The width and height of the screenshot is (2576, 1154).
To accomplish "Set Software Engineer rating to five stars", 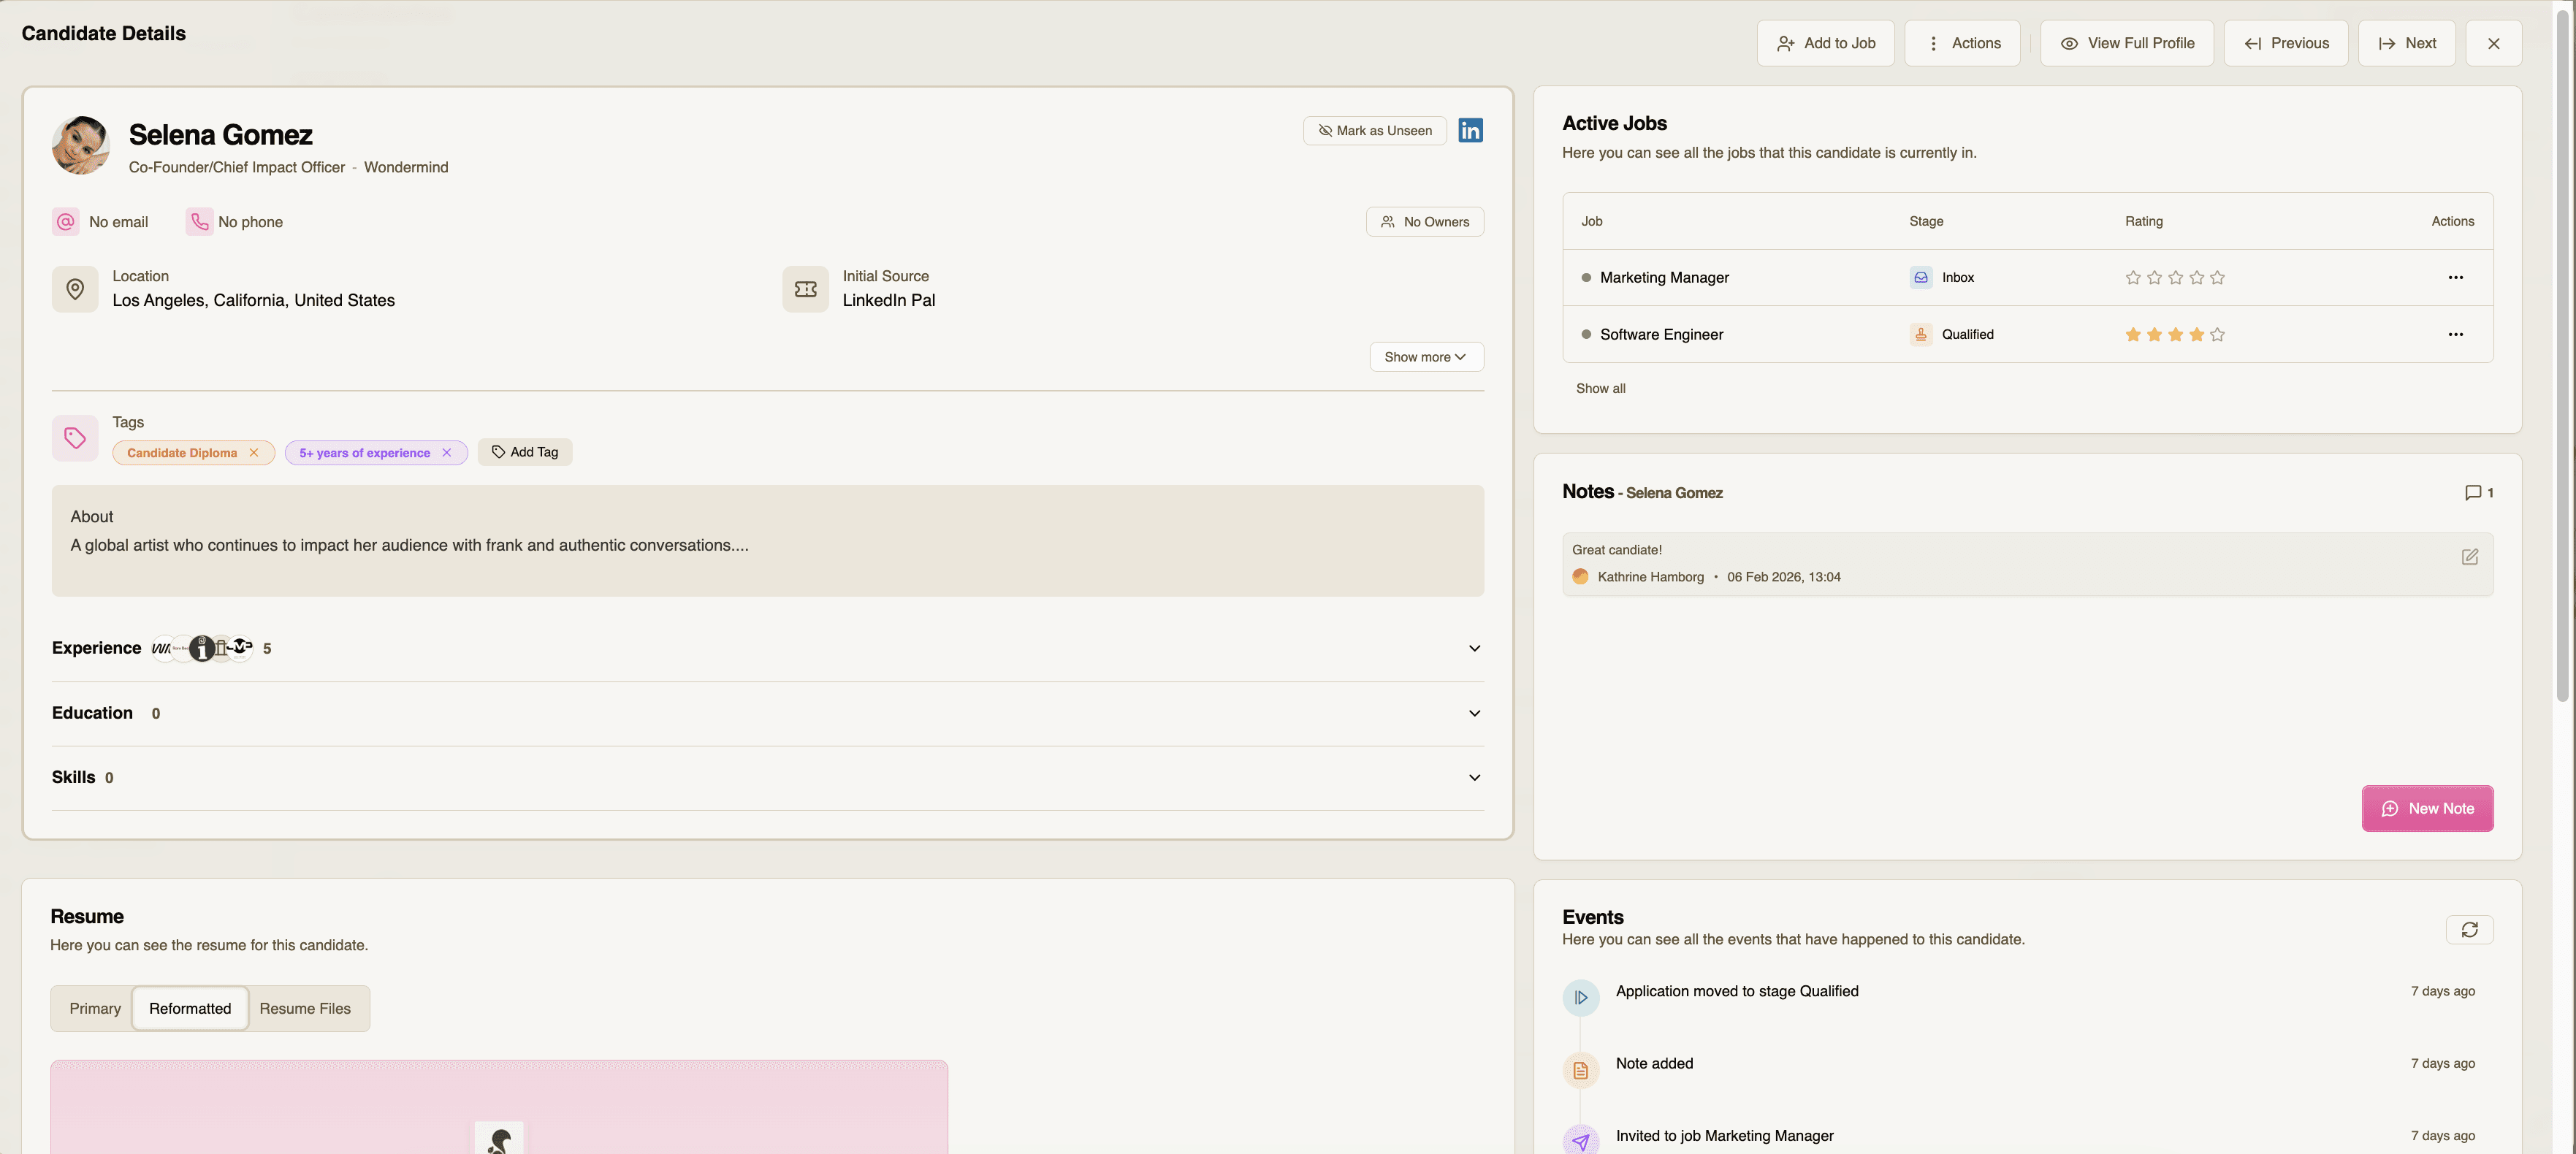I will click(x=2217, y=335).
